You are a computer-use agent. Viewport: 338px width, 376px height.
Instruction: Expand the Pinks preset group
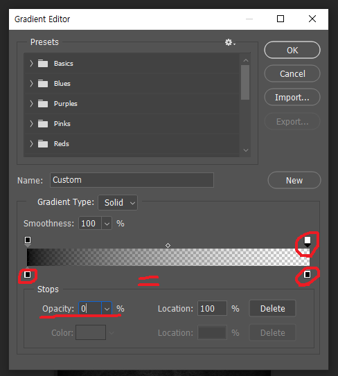pyautogui.click(x=31, y=124)
